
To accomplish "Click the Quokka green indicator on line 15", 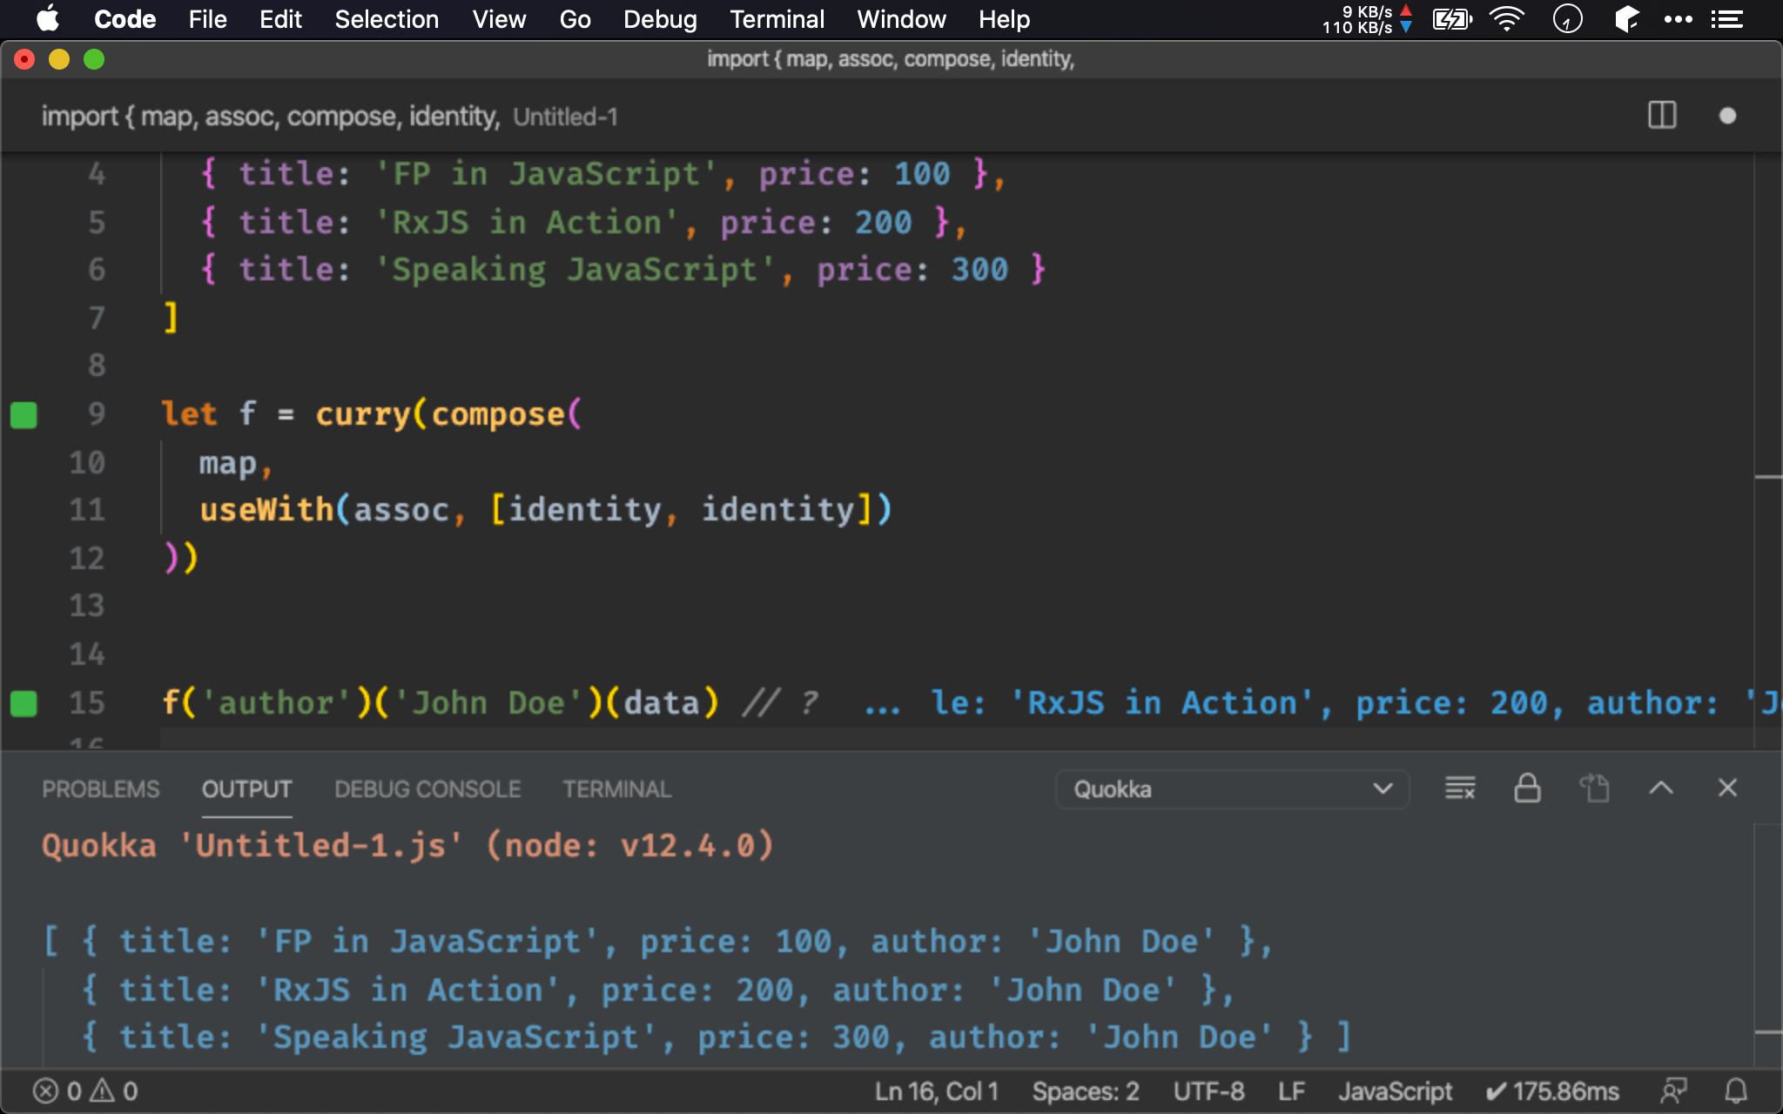I will click(x=24, y=703).
